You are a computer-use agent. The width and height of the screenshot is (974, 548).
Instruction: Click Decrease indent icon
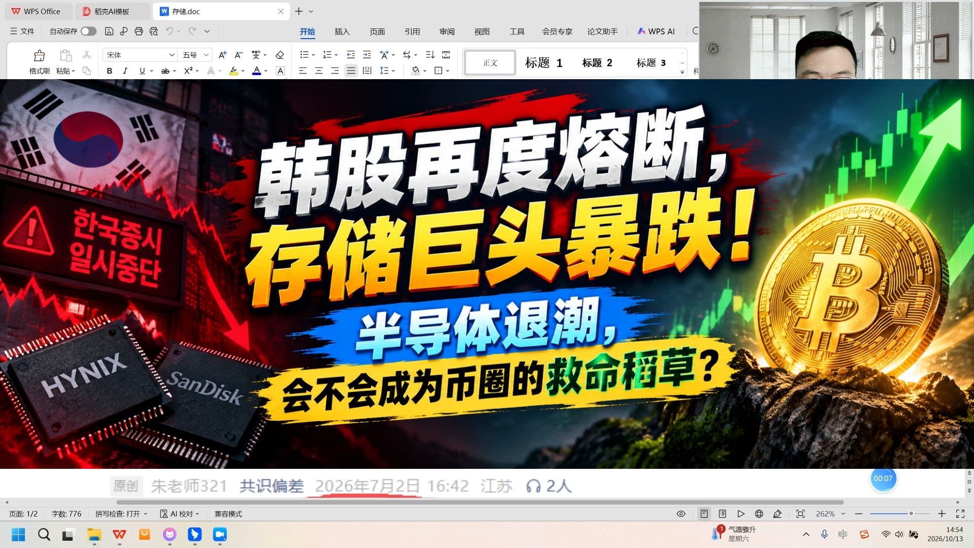pyautogui.click(x=351, y=55)
